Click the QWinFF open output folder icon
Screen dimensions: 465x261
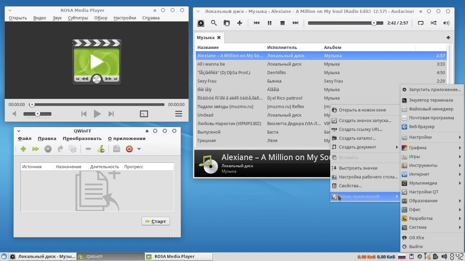tap(117, 149)
